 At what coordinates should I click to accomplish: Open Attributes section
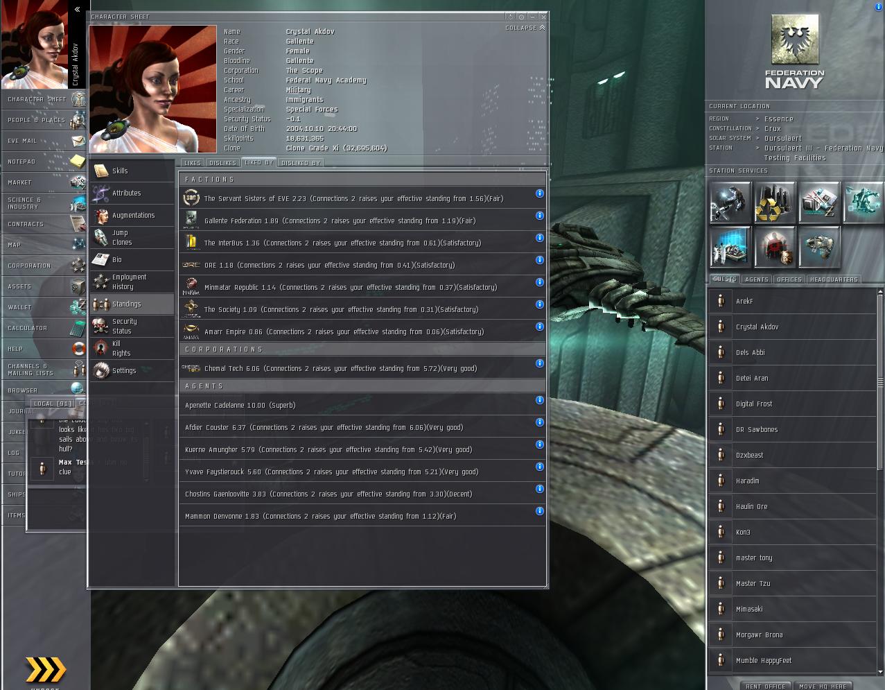(132, 193)
